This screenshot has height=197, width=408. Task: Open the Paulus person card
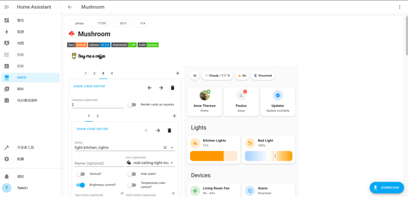(241, 102)
